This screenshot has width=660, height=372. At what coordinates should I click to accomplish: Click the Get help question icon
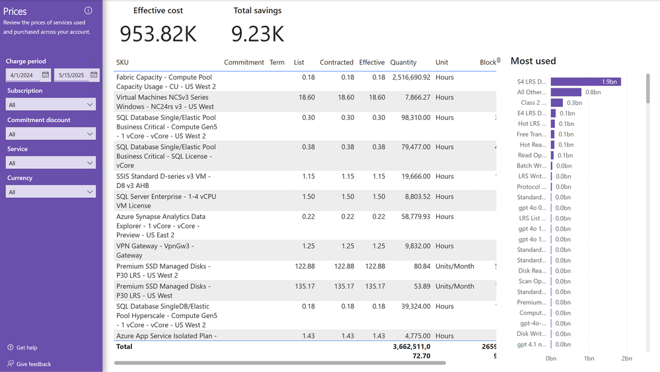click(x=11, y=347)
